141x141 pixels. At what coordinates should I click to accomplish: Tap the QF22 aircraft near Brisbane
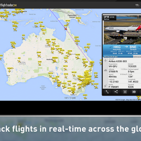tap(84, 62)
